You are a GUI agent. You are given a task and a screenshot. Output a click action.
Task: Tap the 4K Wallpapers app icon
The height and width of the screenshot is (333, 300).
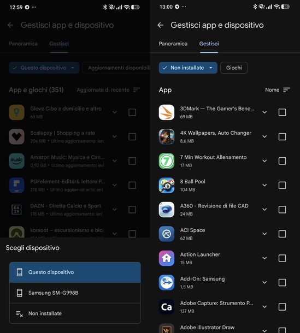[167, 136]
